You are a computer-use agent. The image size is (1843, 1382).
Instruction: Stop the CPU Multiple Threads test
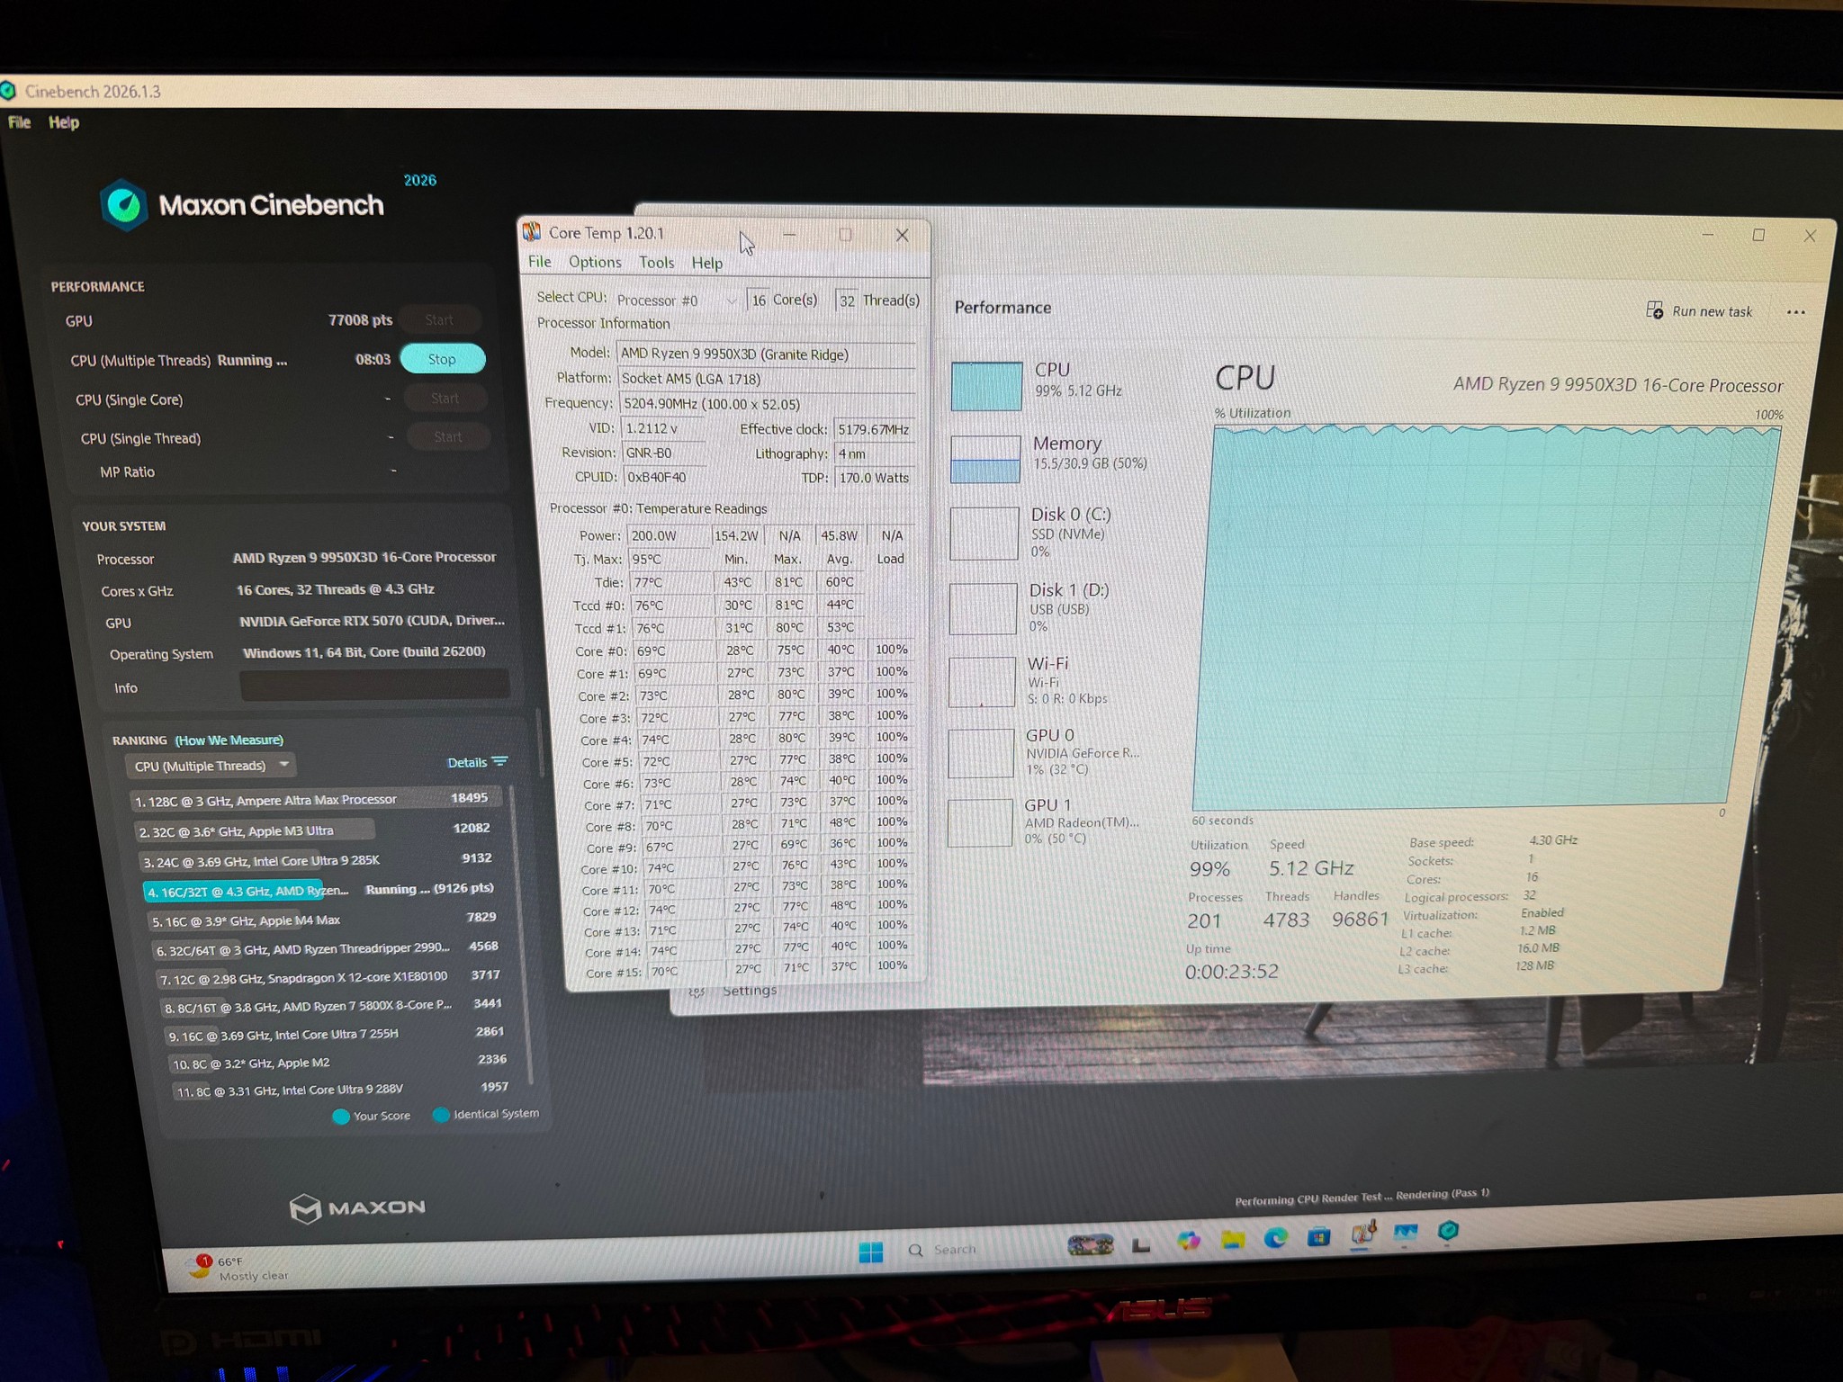click(442, 359)
